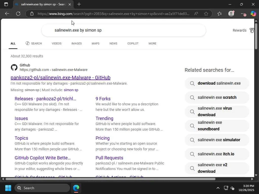Click the Bing search box
Image resolution: width=259 pixels, height=194 pixels.
pyautogui.click(x=123, y=30)
